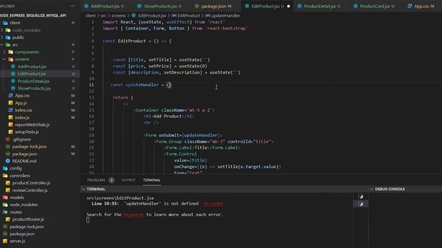Click the unsaved dot on EditProduct.jsx tab
Image resolution: width=442 pixels, height=248 pixels.
pos(289,6)
